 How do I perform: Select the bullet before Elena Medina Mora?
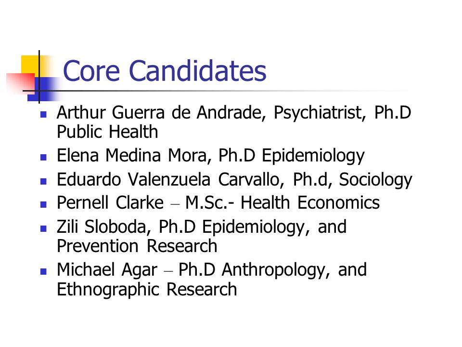point(43,157)
